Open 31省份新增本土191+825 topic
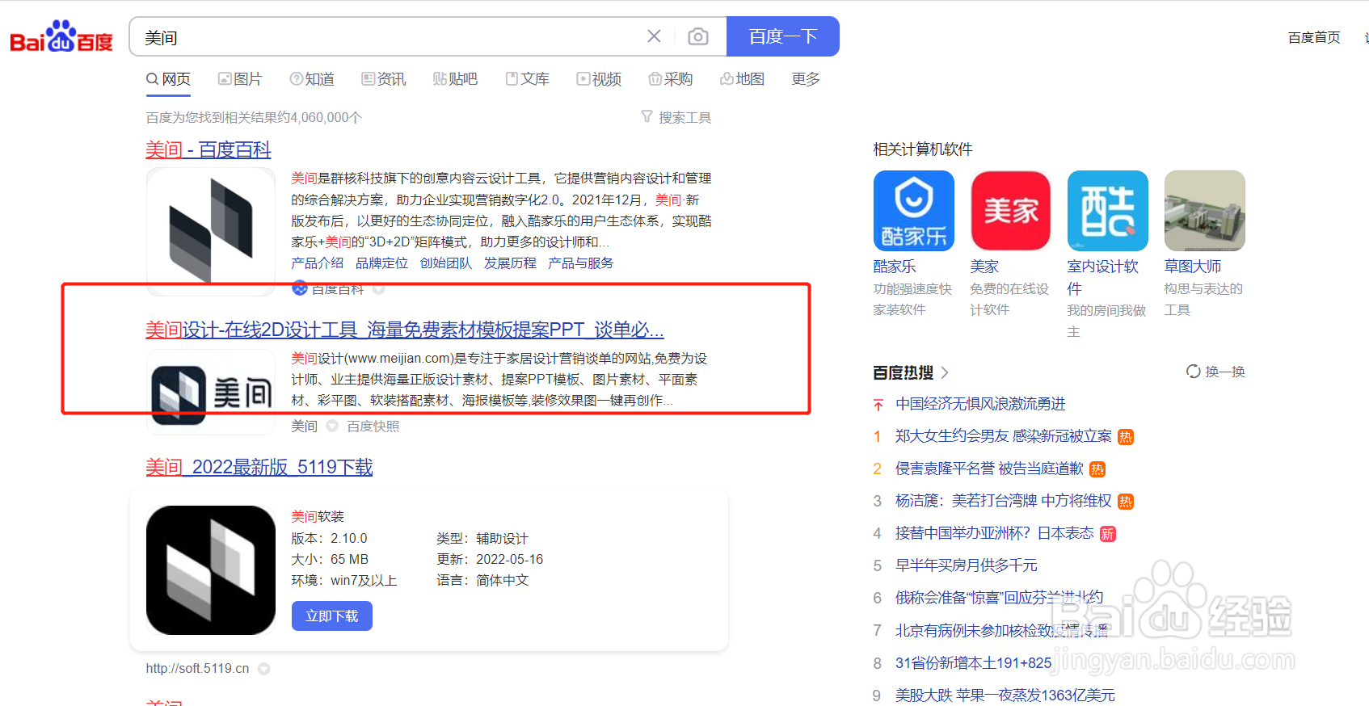 (974, 663)
